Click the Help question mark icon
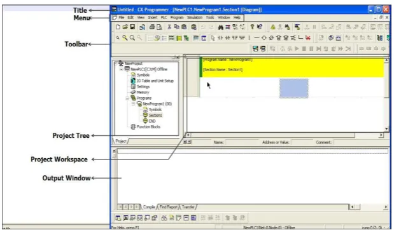The width and height of the screenshot is (394, 230). click(x=252, y=27)
